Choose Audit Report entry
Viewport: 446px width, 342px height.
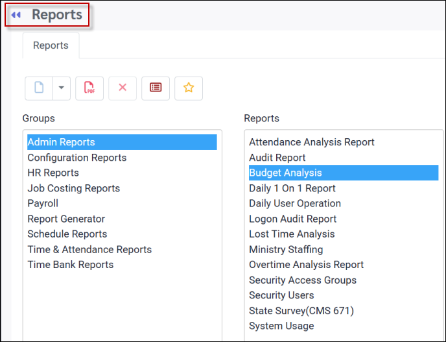click(x=344, y=158)
